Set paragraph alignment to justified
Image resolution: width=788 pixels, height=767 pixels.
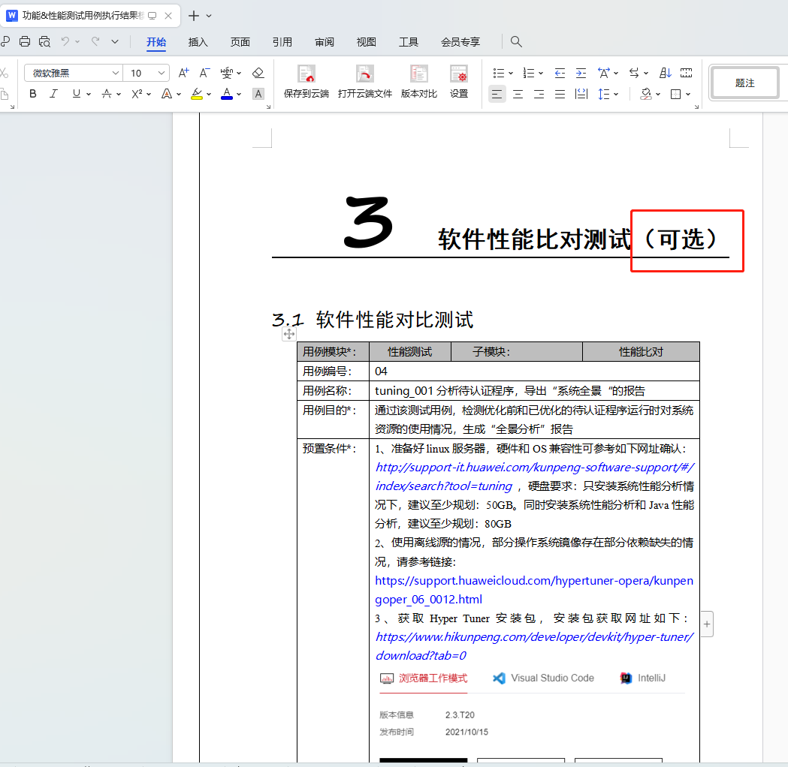(560, 94)
